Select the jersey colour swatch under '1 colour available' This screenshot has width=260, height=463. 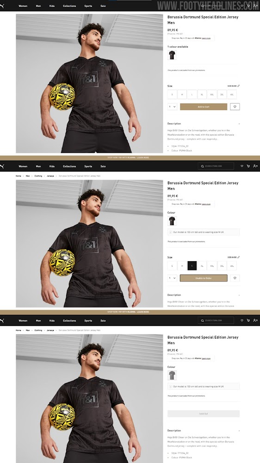[x=172, y=55]
